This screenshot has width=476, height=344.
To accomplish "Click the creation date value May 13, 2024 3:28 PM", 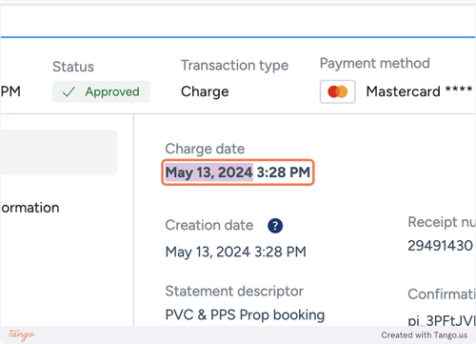I will click(236, 252).
